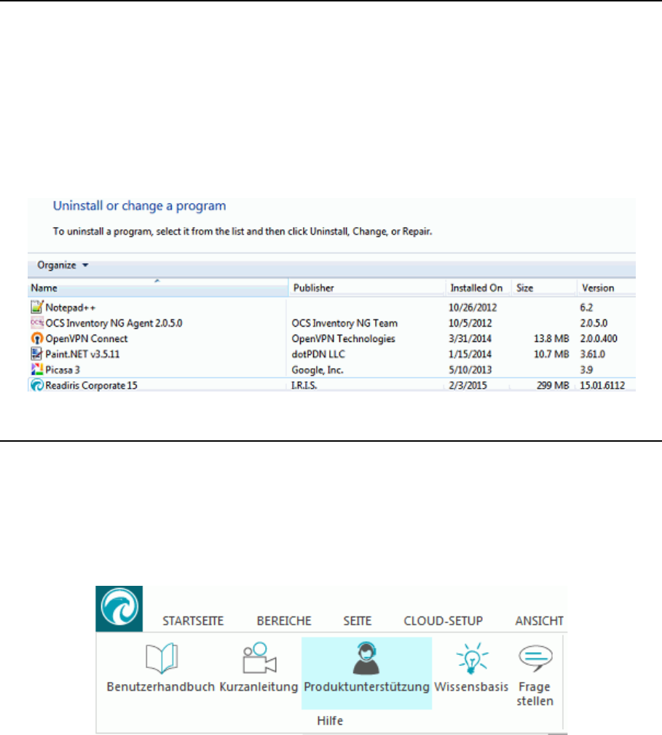Click the Google, Inc. publisher cell

pyautogui.click(x=318, y=370)
